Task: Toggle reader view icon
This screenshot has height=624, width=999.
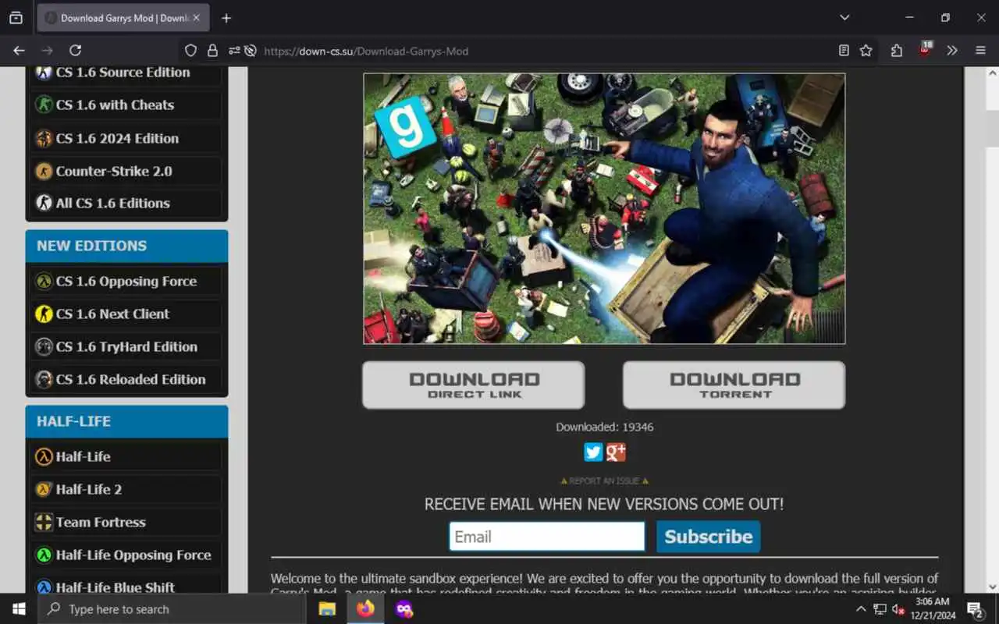Action: pyautogui.click(x=844, y=51)
